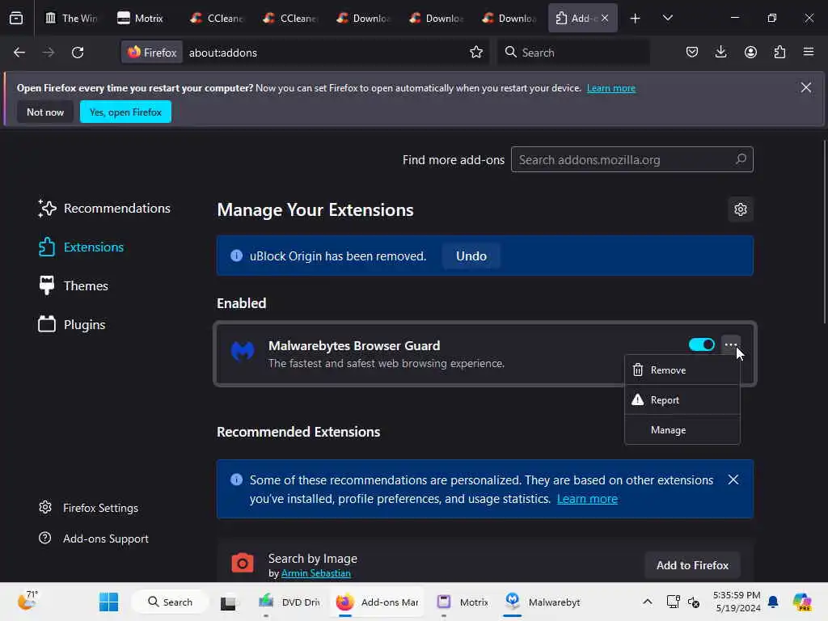Open the Downloads panel icon
Viewport: 828px width, 621px height.
(x=720, y=53)
